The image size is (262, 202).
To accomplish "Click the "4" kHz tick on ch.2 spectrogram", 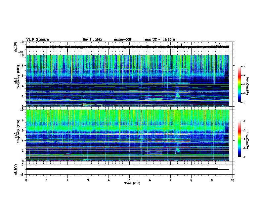I will coord(23,141).
